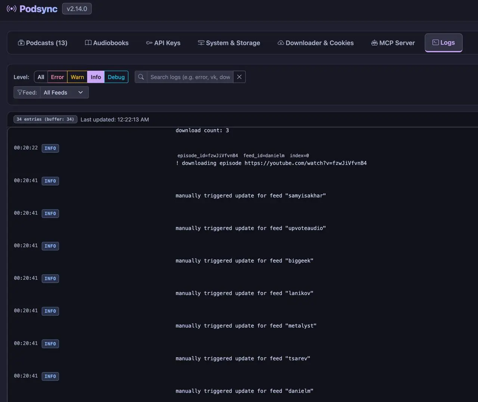The width and height of the screenshot is (478, 402).
Task: Click the youtube.com episode URL in the log
Action: click(305, 163)
